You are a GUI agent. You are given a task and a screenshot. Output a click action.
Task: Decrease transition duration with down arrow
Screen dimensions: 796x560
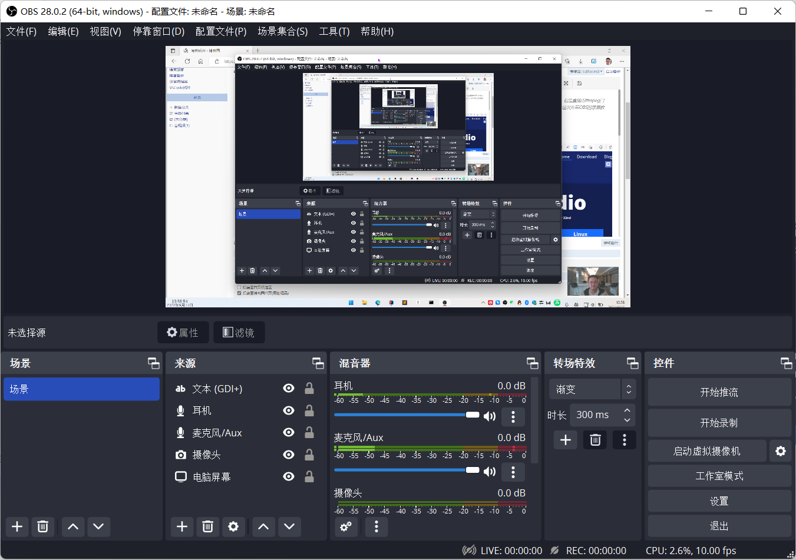coord(627,420)
